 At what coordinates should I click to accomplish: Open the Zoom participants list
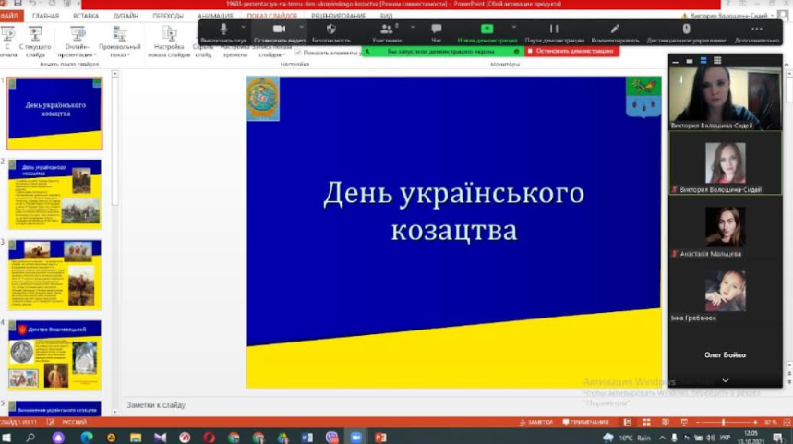[386, 30]
